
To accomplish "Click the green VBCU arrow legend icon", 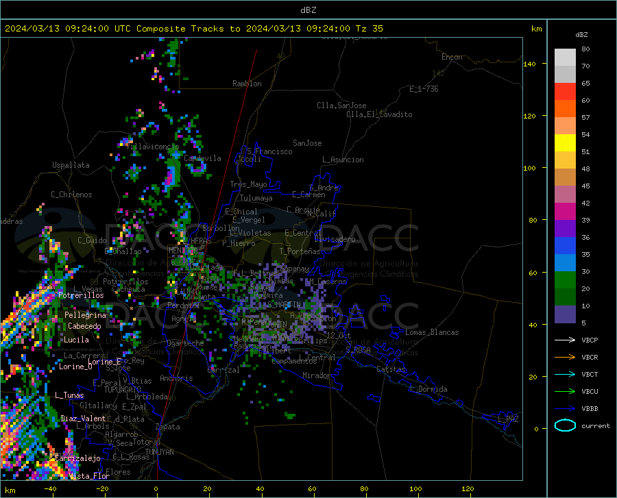I will pyautogui.click(x=565, y=392).
